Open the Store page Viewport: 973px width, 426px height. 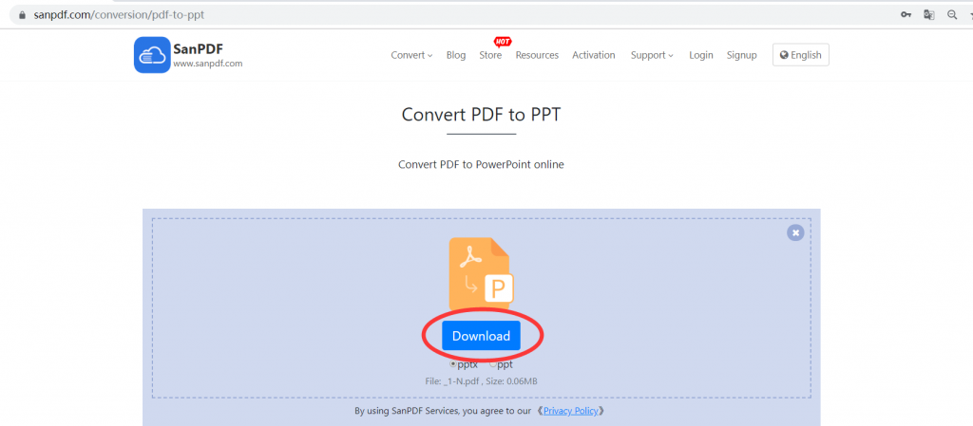(490, 55)
